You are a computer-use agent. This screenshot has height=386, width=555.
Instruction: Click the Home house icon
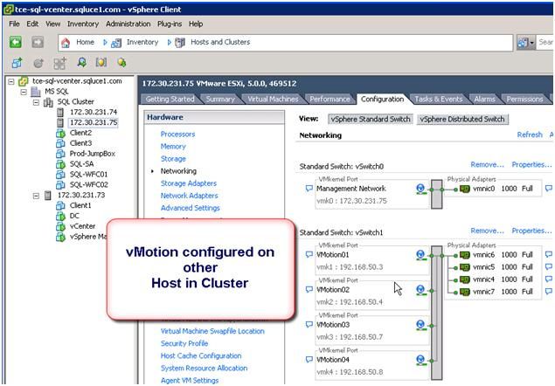(66, 43)
